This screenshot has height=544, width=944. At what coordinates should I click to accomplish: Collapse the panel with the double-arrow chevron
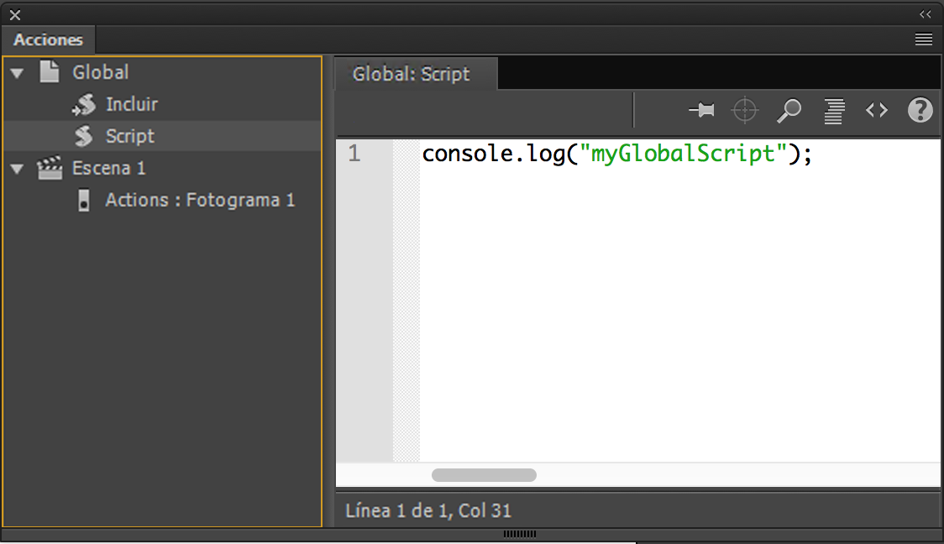925,13
